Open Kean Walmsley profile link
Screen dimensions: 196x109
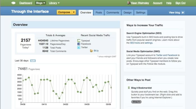[x=140, y=3]
